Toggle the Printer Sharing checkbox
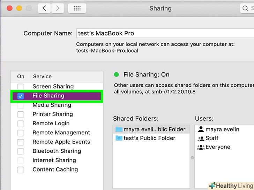254x190 pixels. 21,114
